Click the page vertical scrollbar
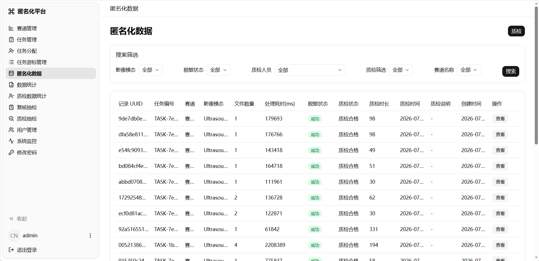This screenshot has width=539, height=261. coord(536,76)
